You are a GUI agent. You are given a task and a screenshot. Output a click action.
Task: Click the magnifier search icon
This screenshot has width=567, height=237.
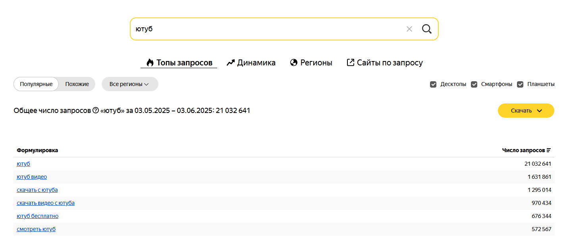tap(427, 29)
